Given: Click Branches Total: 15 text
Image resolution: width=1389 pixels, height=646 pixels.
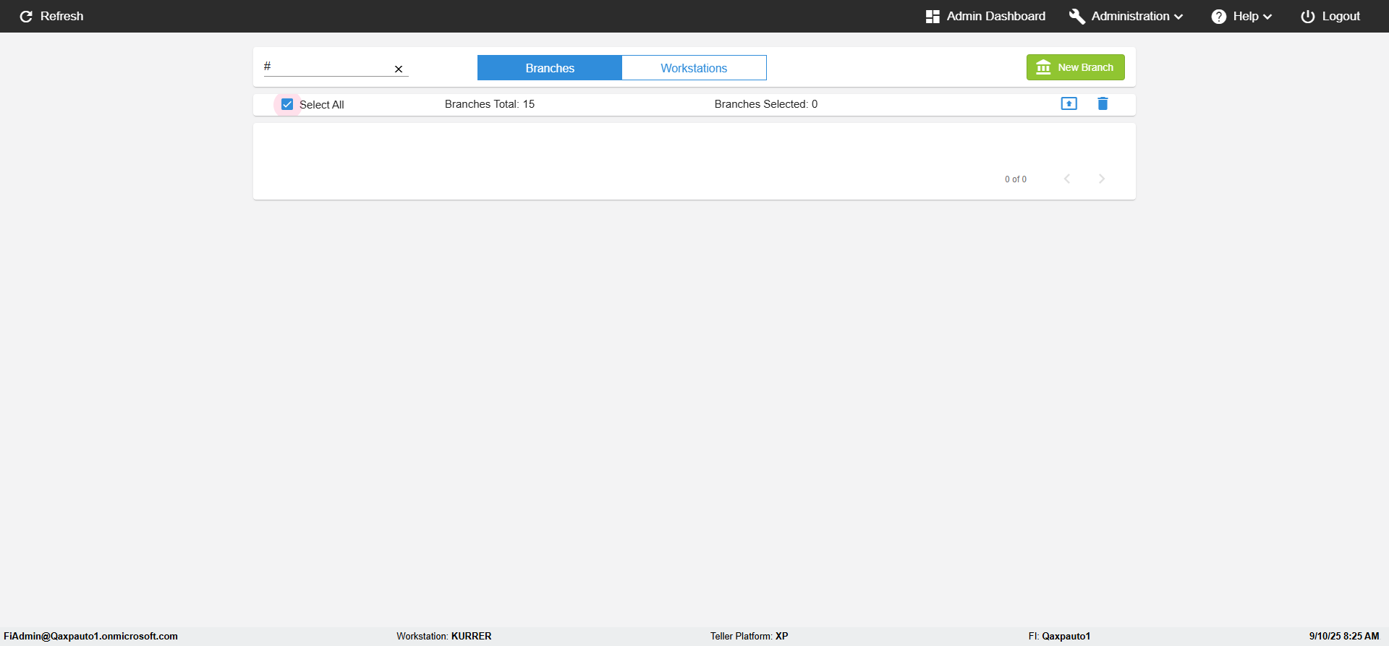Looking at the screenshot, I should point(490,104).
